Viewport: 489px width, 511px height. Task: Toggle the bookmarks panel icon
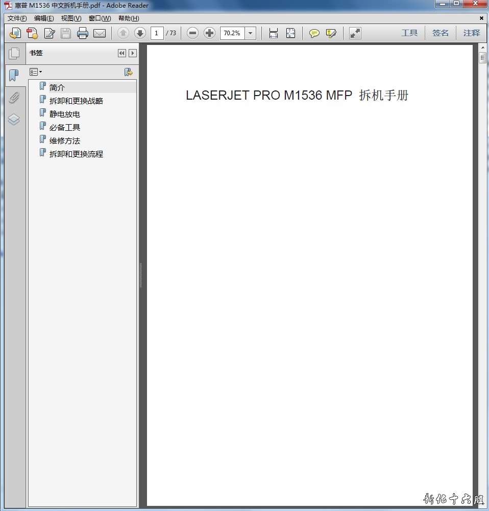click(14, 76)
